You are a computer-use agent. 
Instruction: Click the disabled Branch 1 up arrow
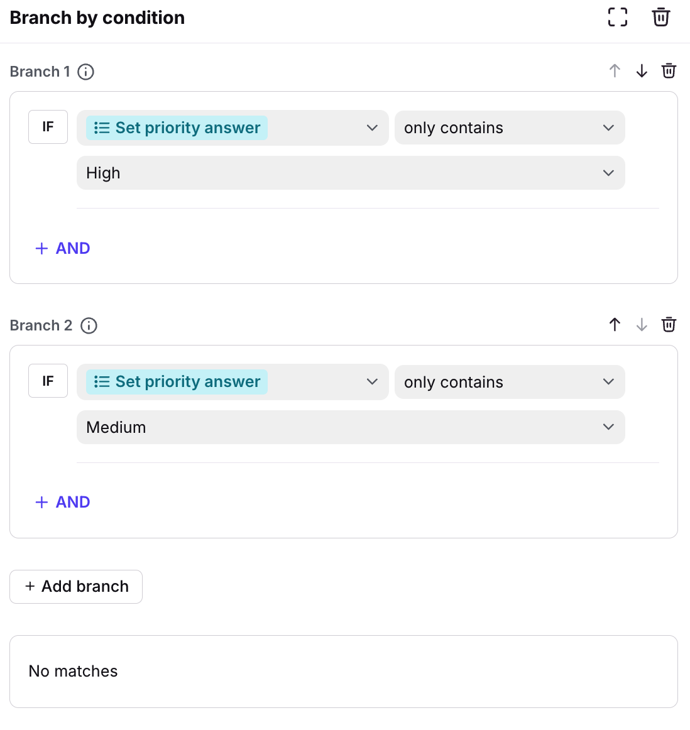(615, 71)
